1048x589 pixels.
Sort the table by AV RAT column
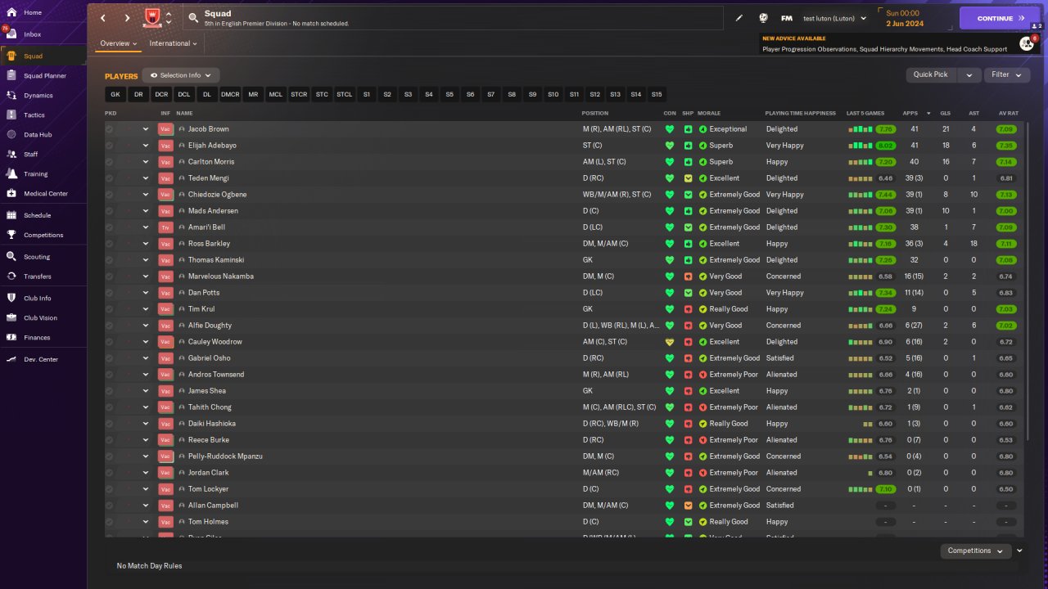1008,113
